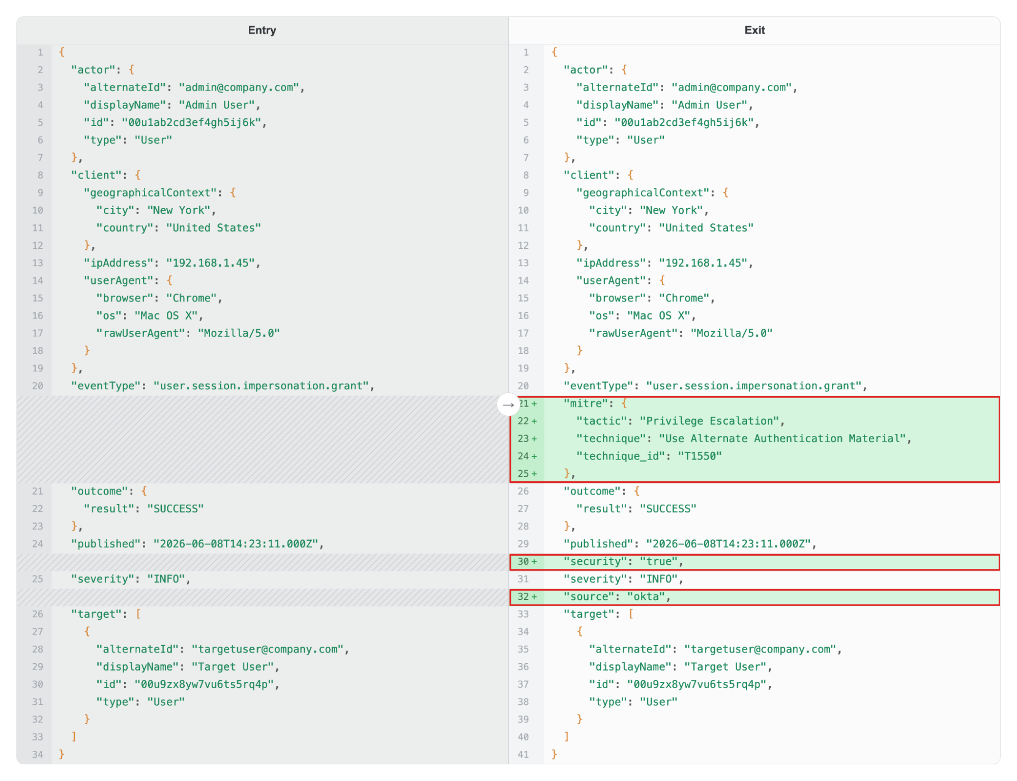Click "ipAddress": "192.168.1.45" in Entry pane
This screenshot has width=1017, height=781.
172,263
